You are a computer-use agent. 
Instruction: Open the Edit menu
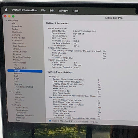pos(52,11)
